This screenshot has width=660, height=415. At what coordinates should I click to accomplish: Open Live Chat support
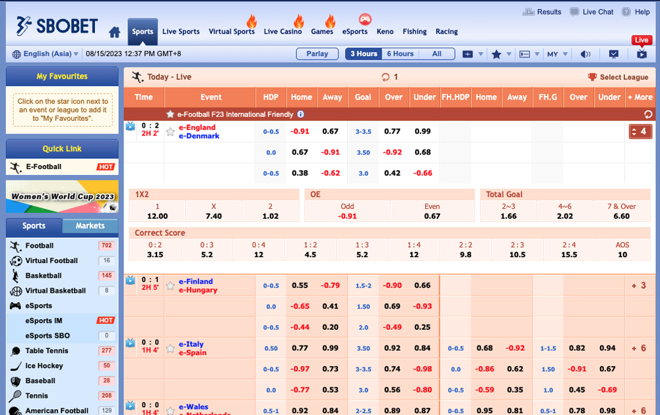591,12
